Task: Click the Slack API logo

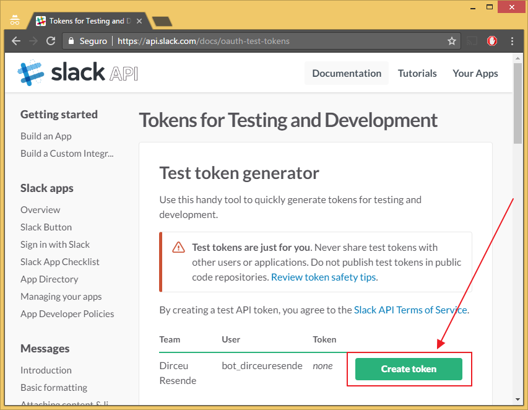Action: [77, 72]
